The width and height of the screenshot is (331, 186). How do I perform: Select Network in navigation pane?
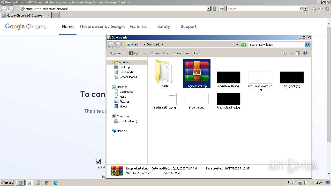pos(122,131)
